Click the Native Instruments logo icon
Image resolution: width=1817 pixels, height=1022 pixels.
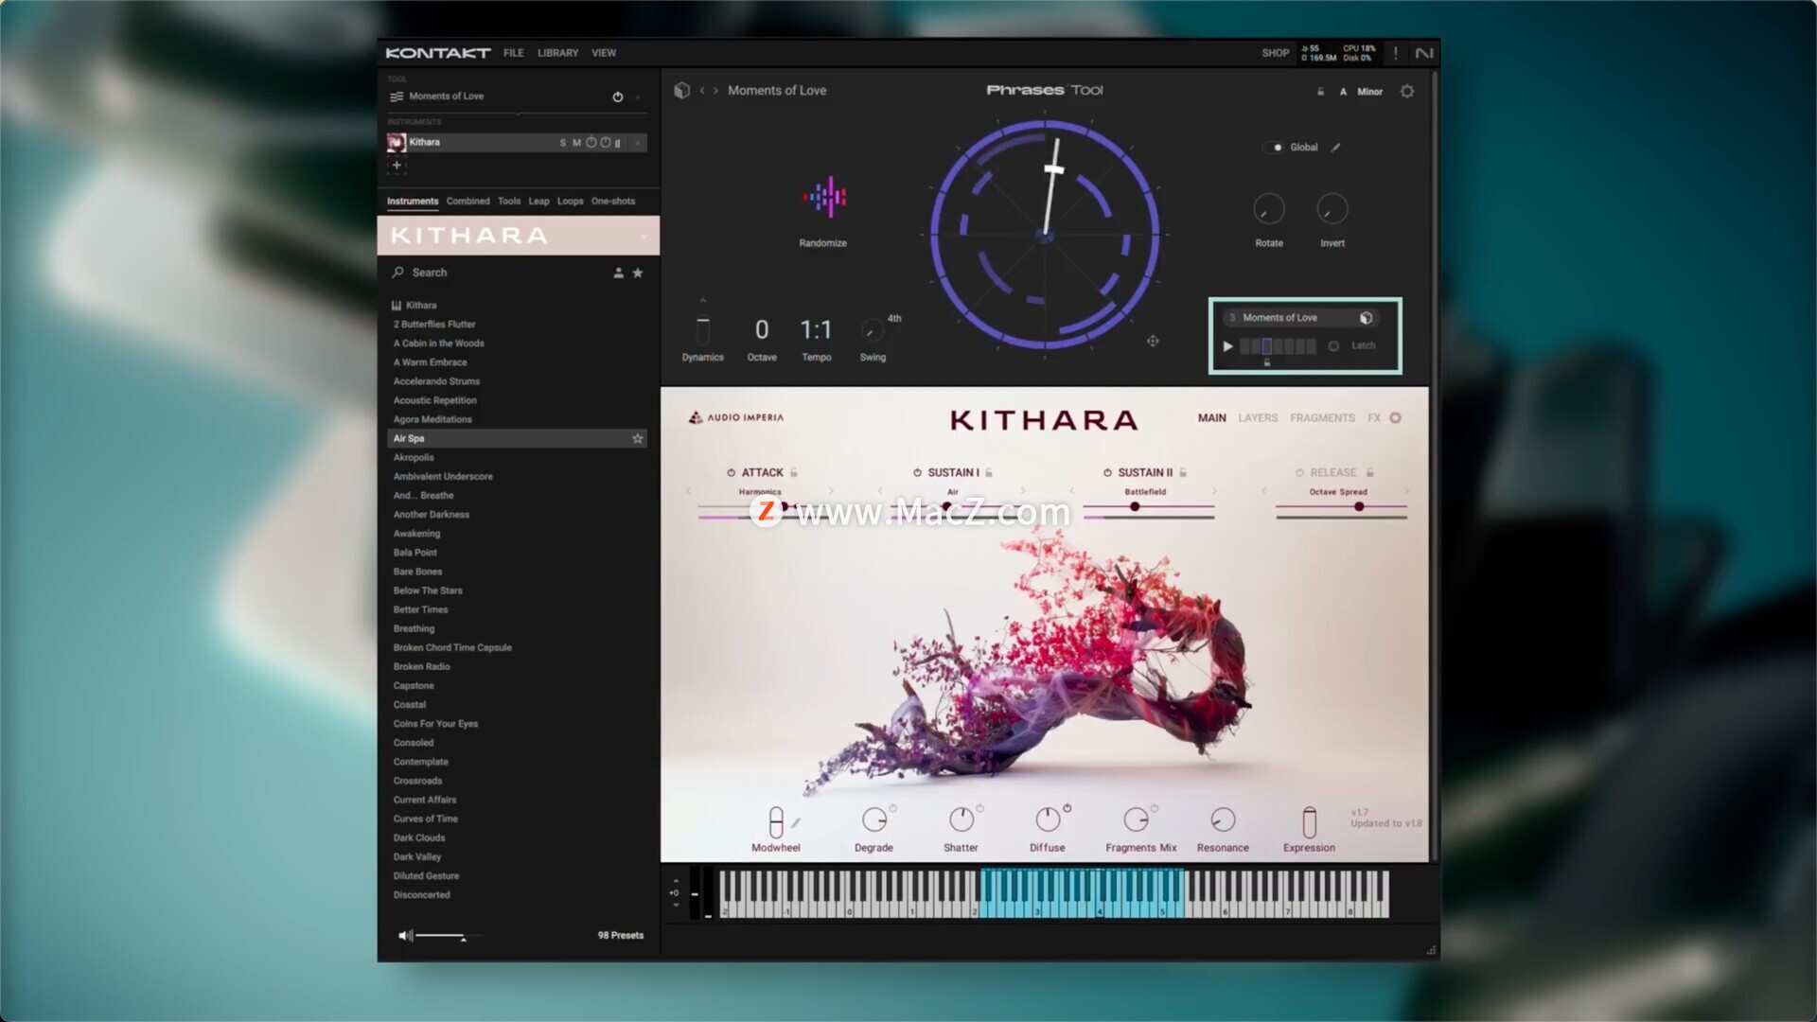pos(1424,53)
